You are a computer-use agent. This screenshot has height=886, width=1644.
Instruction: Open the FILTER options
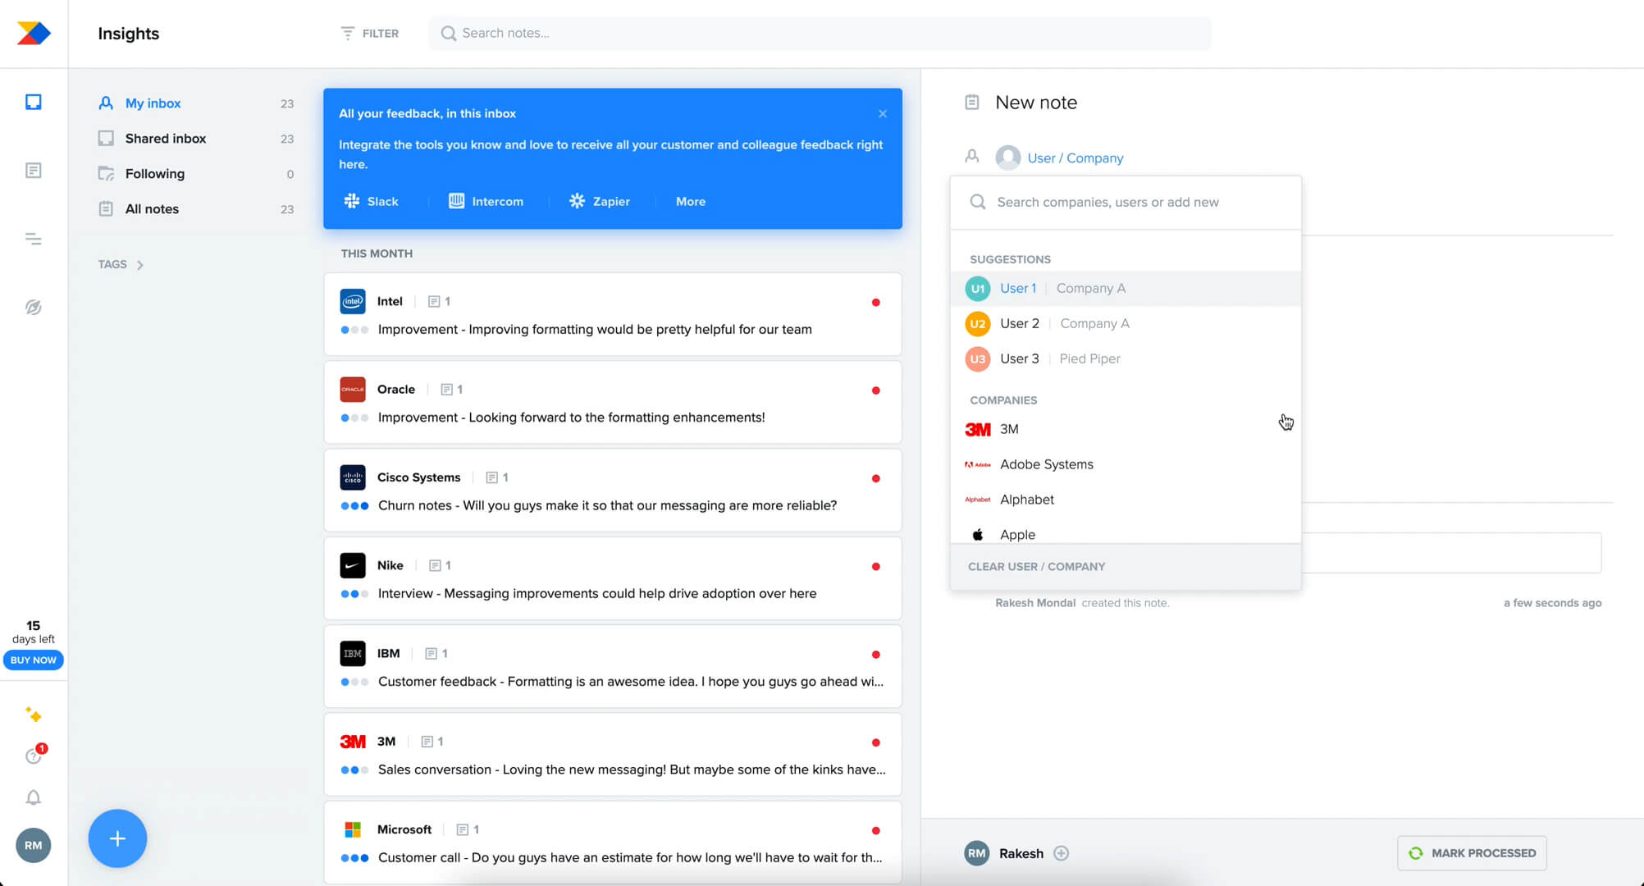369,33
